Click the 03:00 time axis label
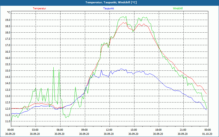 pyautogui.click(x=35, y=130)
